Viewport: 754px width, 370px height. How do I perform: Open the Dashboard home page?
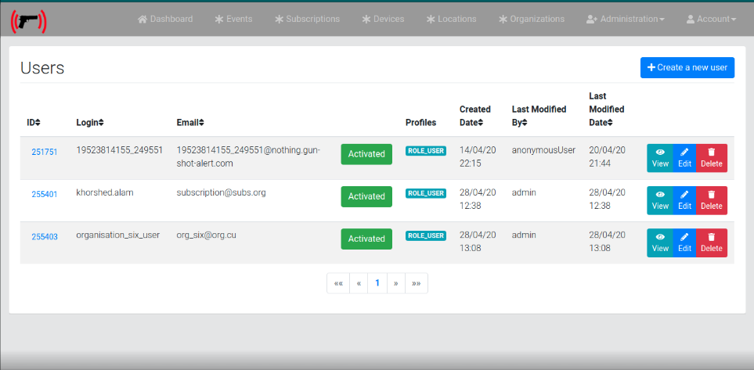pyautogui.click(x=164, y=19)
